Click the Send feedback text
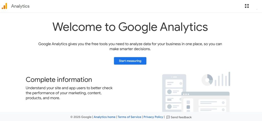 coord(181,117)
